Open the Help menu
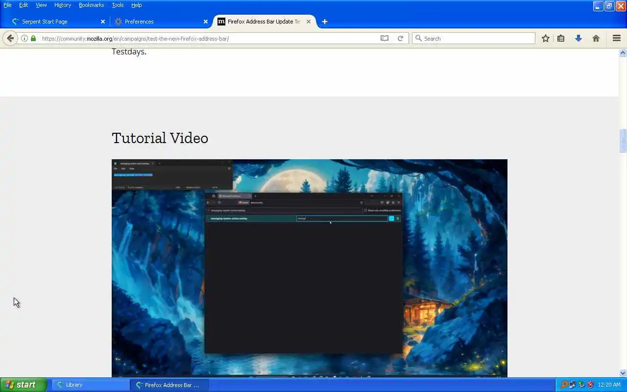The image size is (627, 392). 137,5
